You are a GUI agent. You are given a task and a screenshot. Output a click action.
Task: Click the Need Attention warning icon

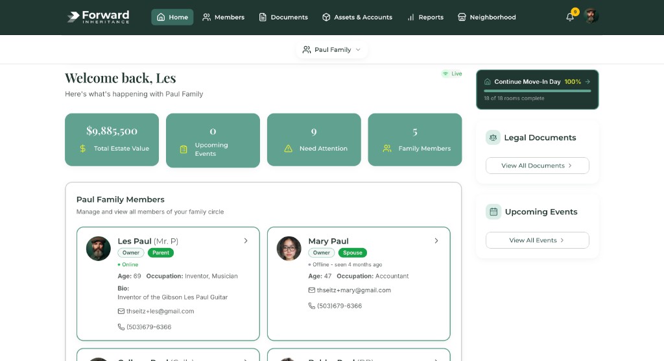pyautogui.click(x=289, y=149)
